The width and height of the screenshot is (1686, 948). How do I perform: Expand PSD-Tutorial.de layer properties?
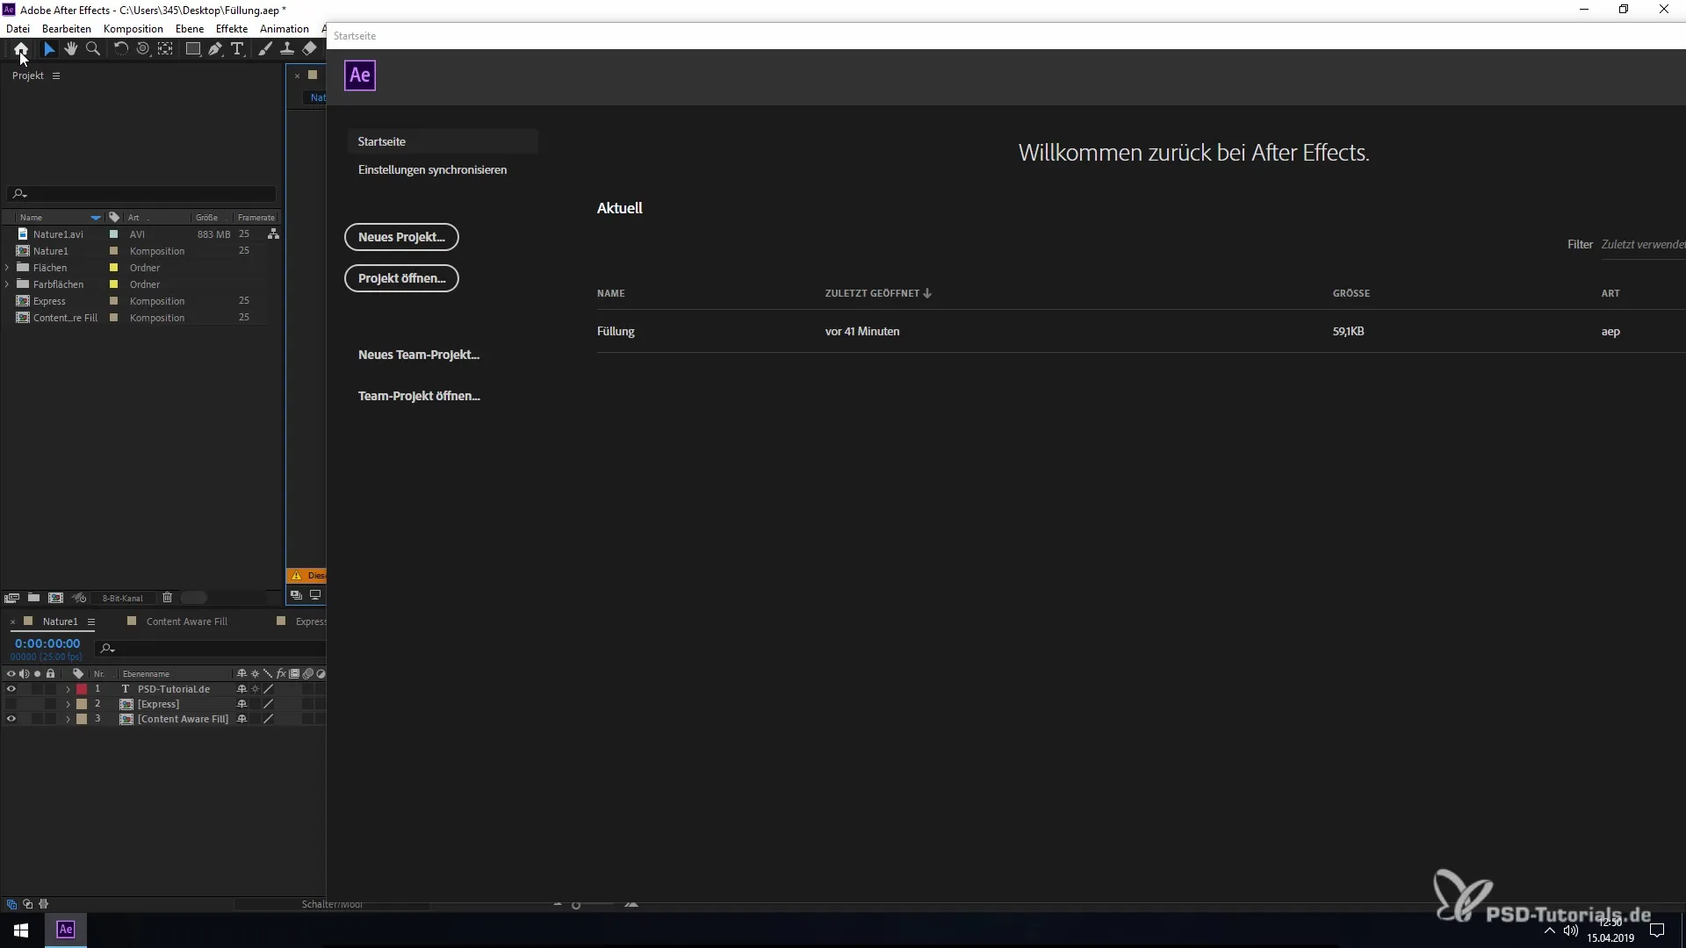point(68,690)
